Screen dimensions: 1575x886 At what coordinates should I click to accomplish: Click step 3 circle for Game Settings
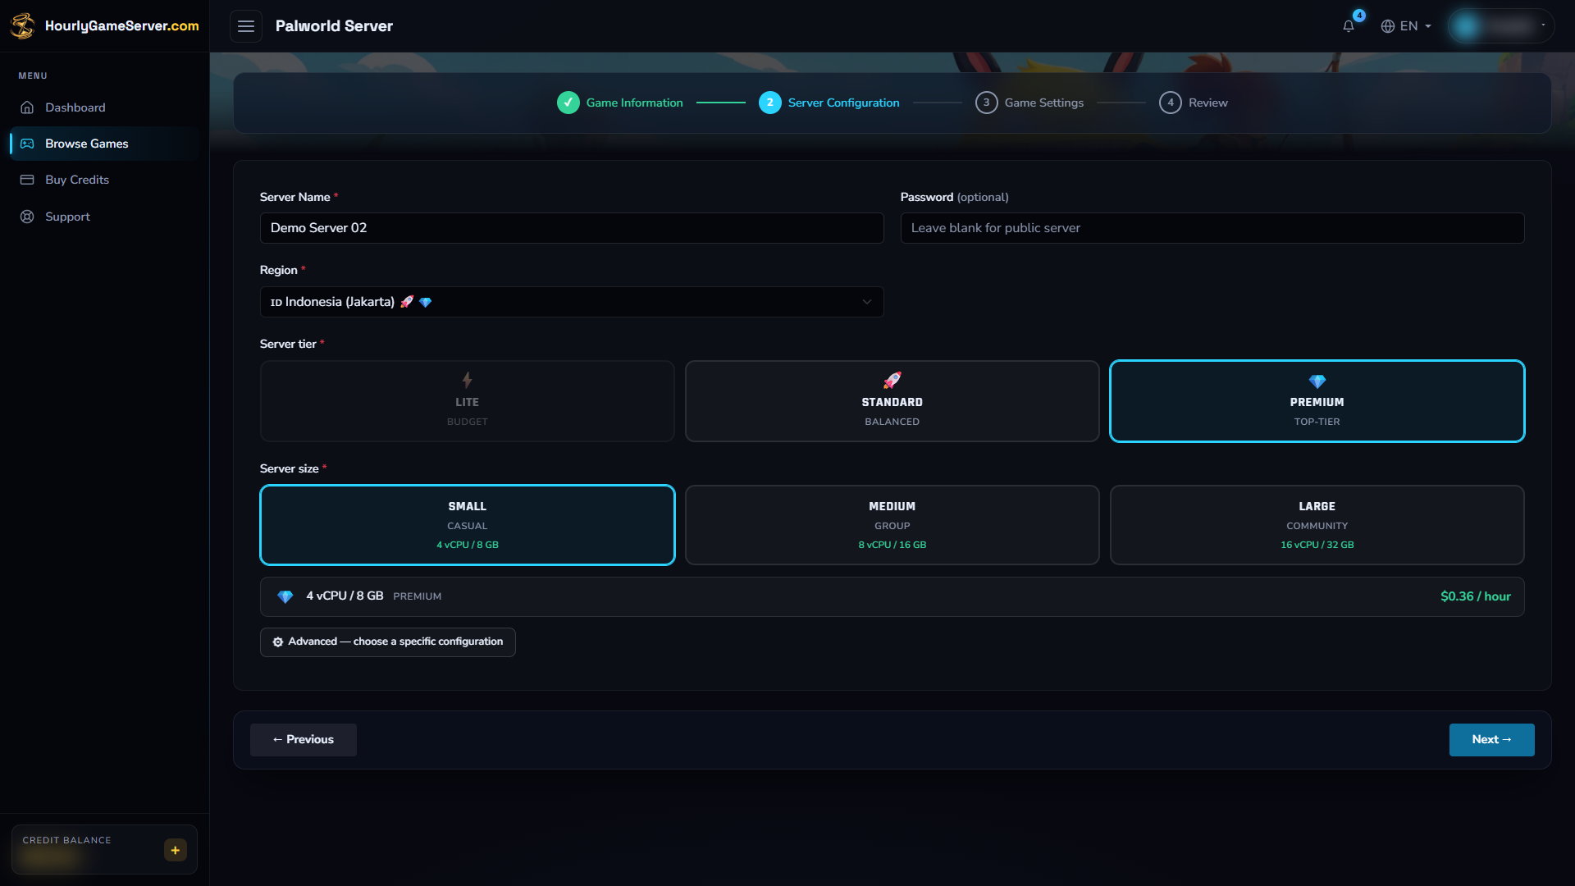tap(986, 103)
